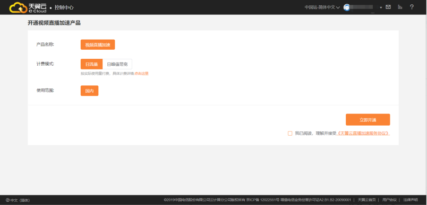Image resolution: width=427 pixels, height=205 pixels.
Task: Select the 国内 usage scope option
Action: [89, 91]
